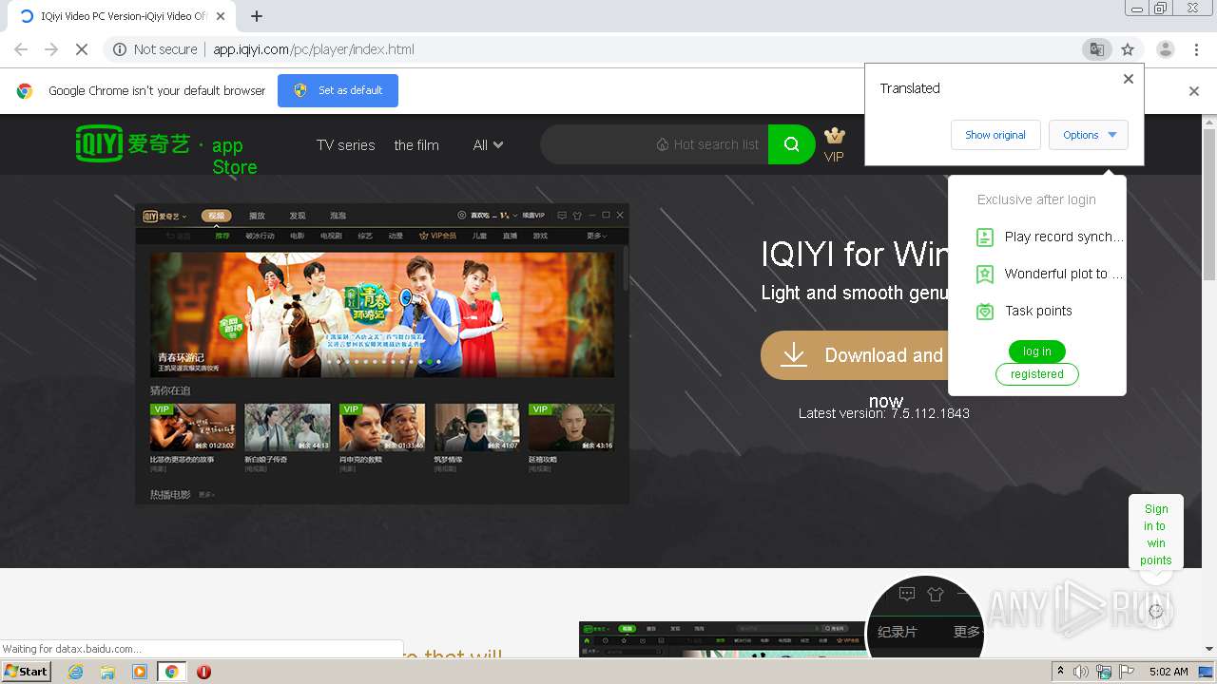Open File Explorer from taskbar
The image size is (1217, 684).
[x=107, y=672]
